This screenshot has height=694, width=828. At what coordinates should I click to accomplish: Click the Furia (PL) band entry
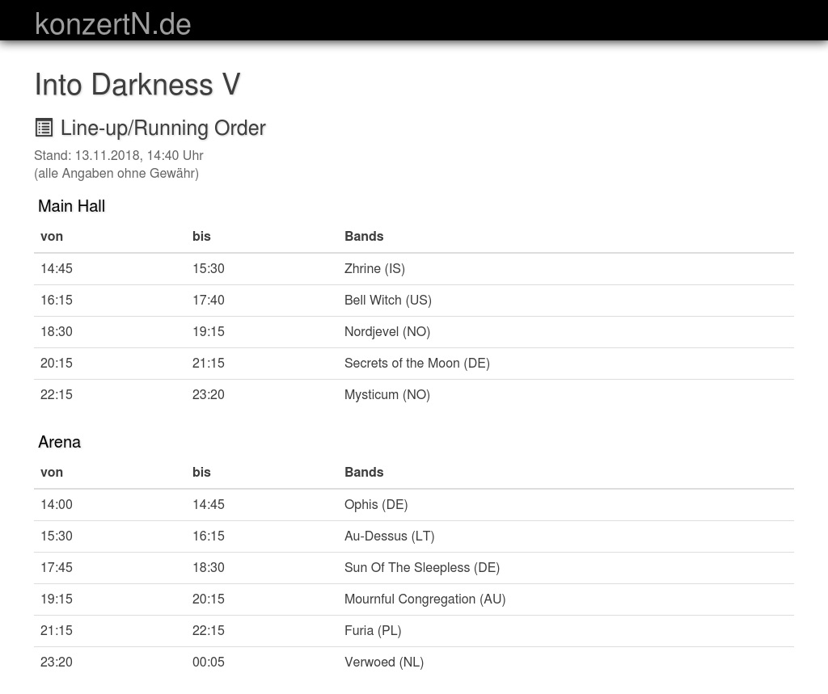372,631
